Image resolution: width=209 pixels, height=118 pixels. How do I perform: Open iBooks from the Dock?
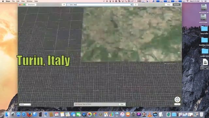128,114
